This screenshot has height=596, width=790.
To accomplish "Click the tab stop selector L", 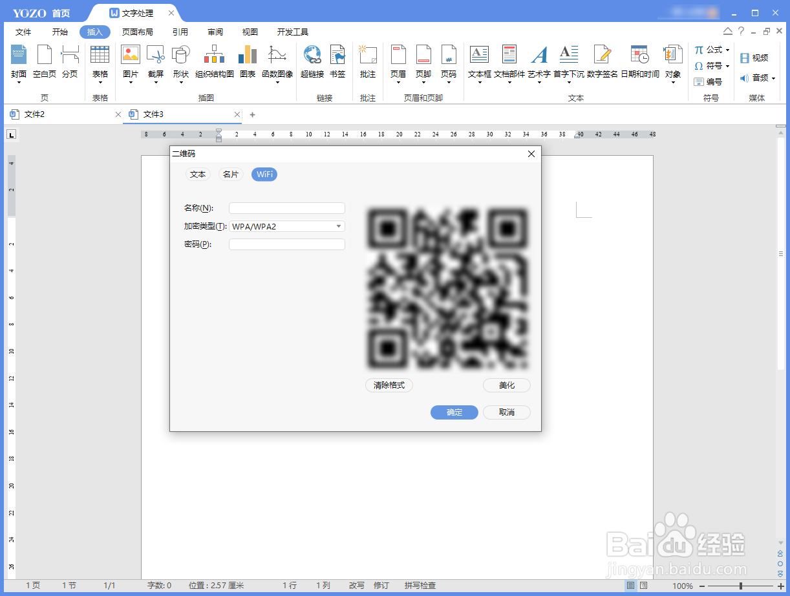I will click(12, 134).
